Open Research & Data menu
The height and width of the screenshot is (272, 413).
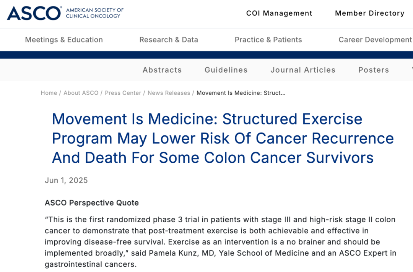(x=169, y=40)
